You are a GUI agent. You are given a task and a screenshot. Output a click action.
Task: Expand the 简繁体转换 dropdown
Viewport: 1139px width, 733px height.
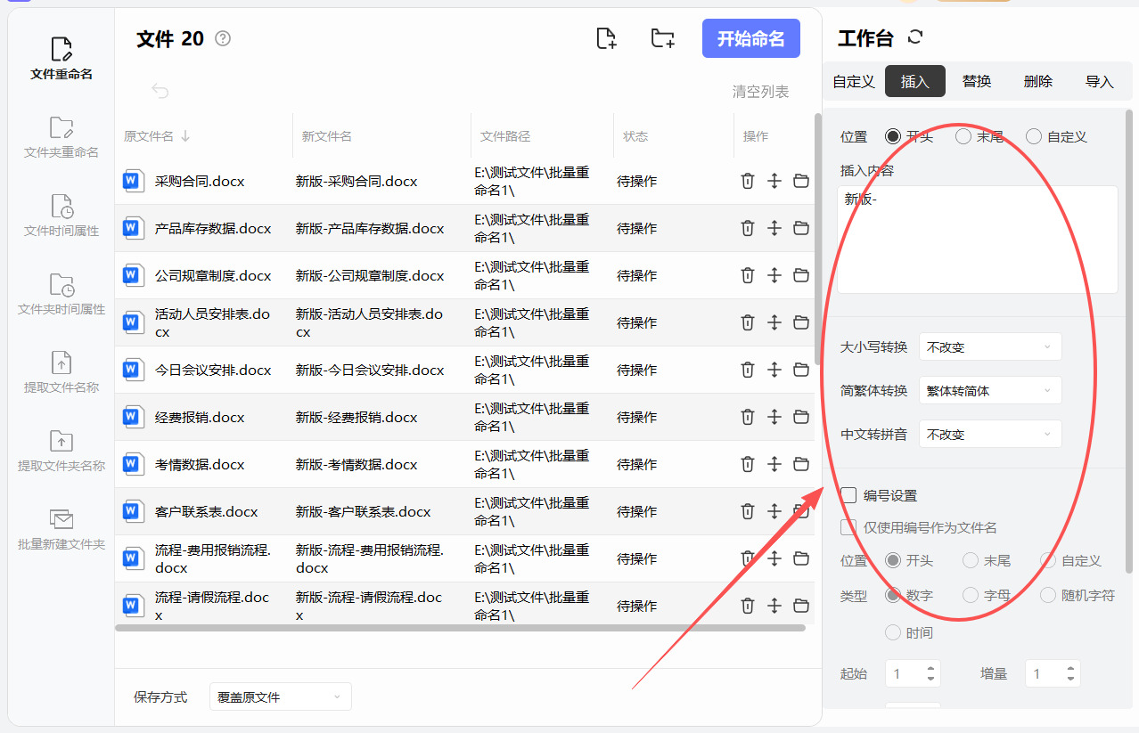click(x=989, y=390)
